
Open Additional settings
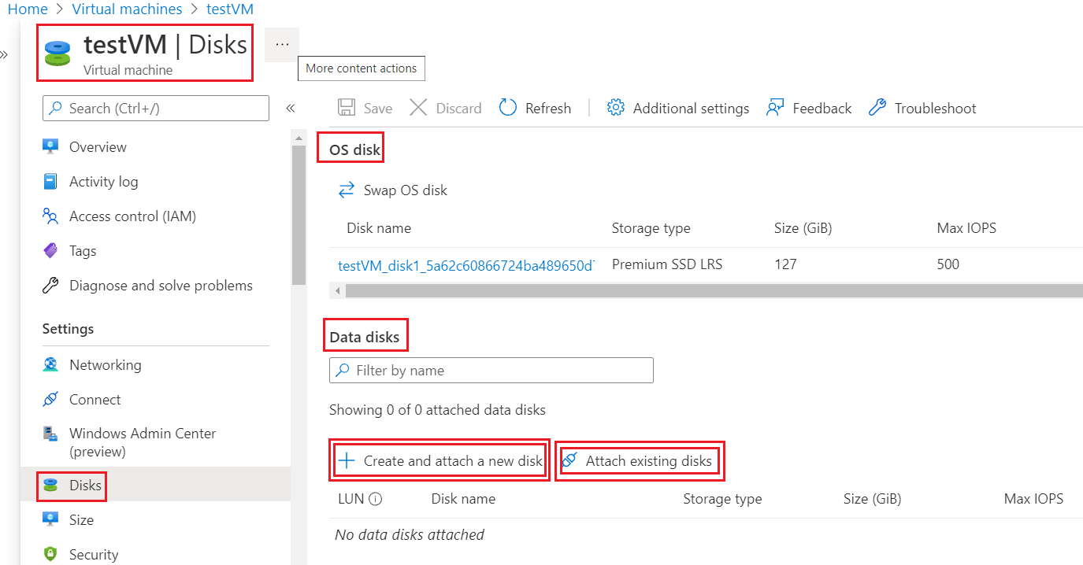[x=678, y=109]
